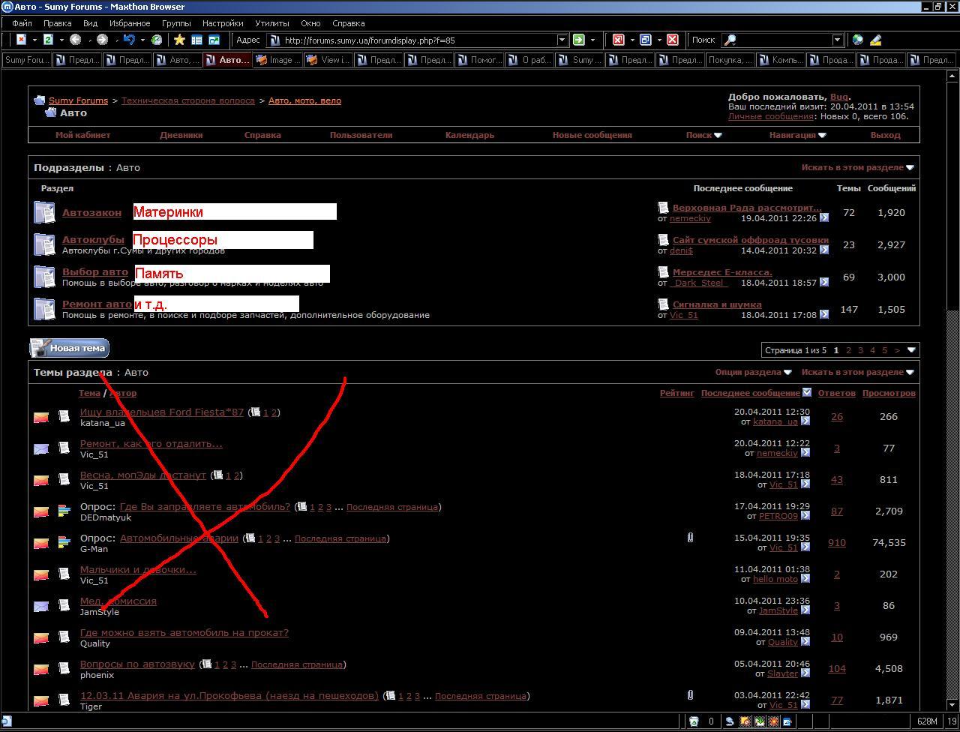This screenshot has width=960, height=732.
Task: Click the green Go arrow beside address bar
Action: [x=578, y=40]
